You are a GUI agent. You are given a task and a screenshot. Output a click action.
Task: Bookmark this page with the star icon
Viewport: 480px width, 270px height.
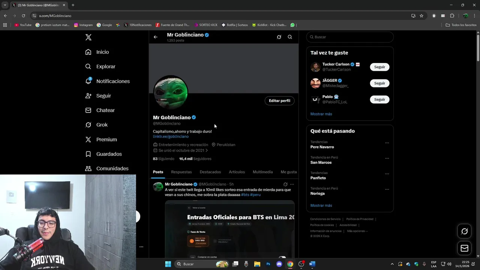(421, 16)
